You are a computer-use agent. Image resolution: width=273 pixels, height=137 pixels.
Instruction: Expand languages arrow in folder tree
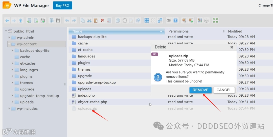click(12, 70)
